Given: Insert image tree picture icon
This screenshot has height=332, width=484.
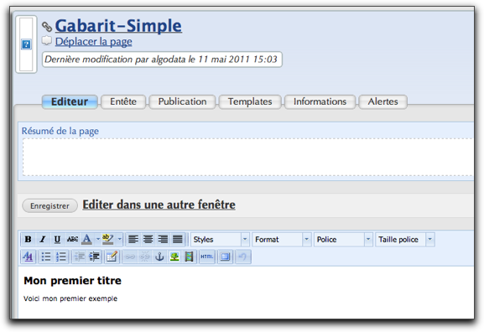Looking at the screenshot, I should (174, 257).
